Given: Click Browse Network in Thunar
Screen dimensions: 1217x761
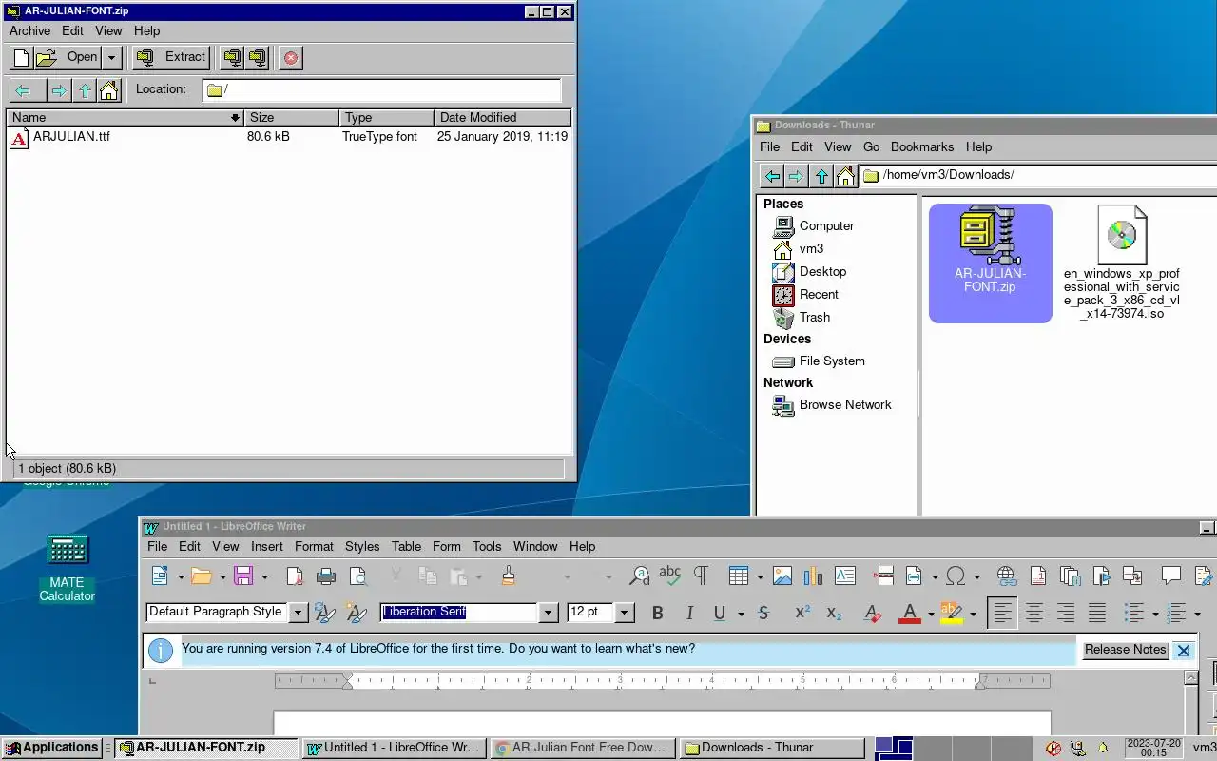Looking at the screenshot, I should point(832,405).
